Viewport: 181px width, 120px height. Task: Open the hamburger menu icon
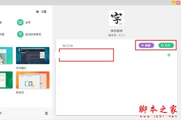(x=46, y=113)
